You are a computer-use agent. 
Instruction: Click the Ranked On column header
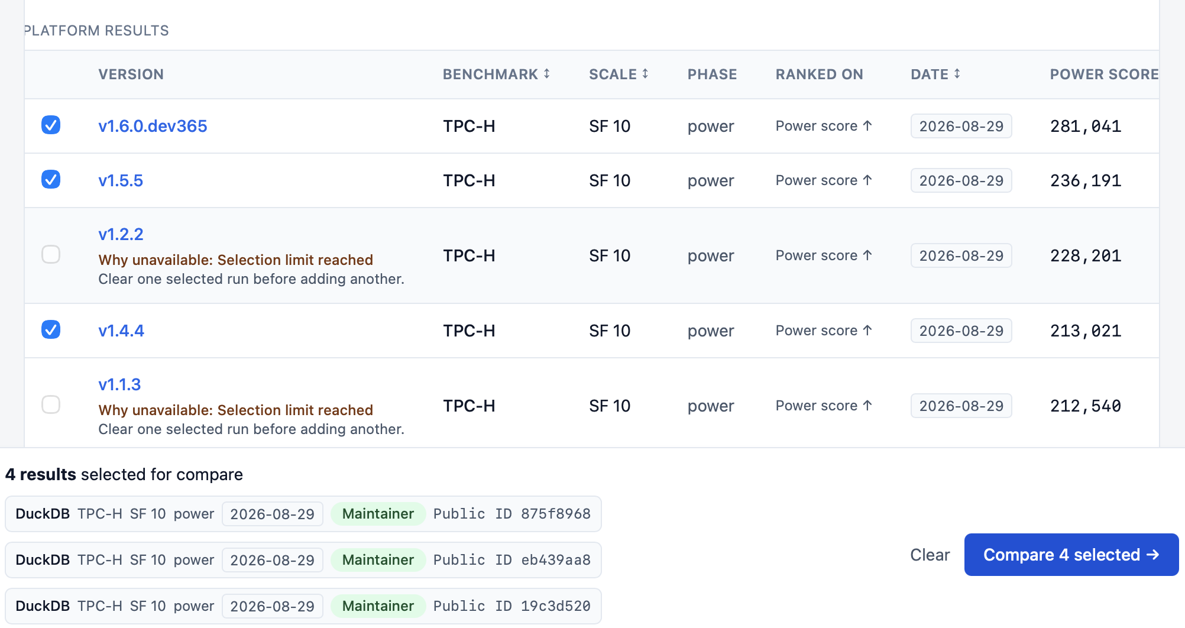pos(820,75)
